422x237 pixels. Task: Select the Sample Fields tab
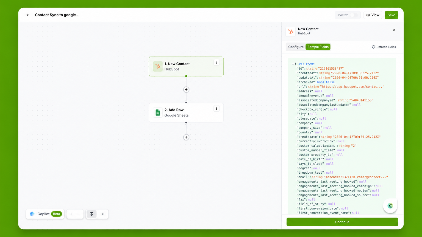(318, 47)
